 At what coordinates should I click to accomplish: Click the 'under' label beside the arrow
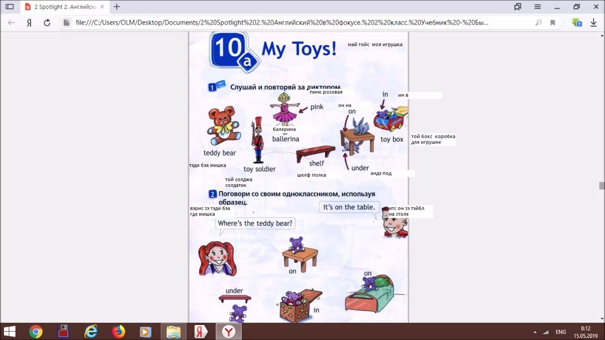pos(360,168)
